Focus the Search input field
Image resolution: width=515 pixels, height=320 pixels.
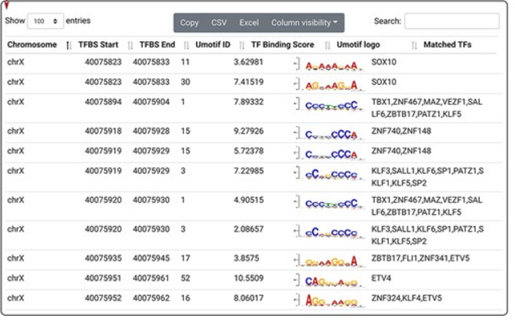tap(452, 21)
